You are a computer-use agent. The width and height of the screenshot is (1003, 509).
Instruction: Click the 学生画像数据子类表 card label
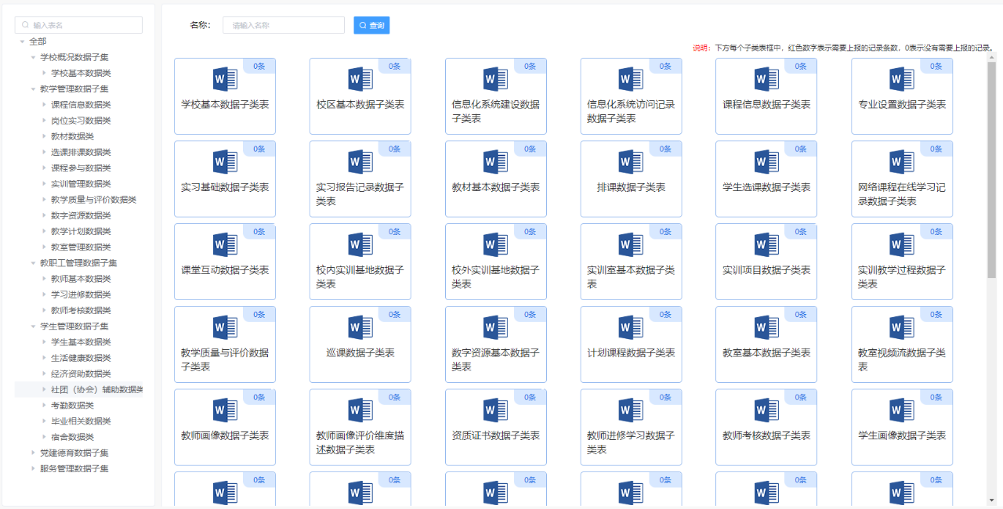902,435
